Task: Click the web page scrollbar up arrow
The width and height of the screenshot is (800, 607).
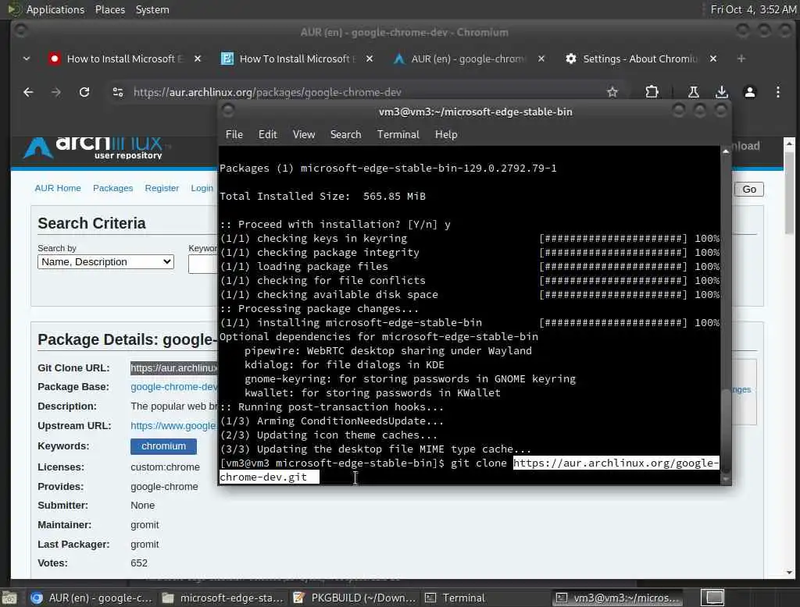Action: point(789,144)
